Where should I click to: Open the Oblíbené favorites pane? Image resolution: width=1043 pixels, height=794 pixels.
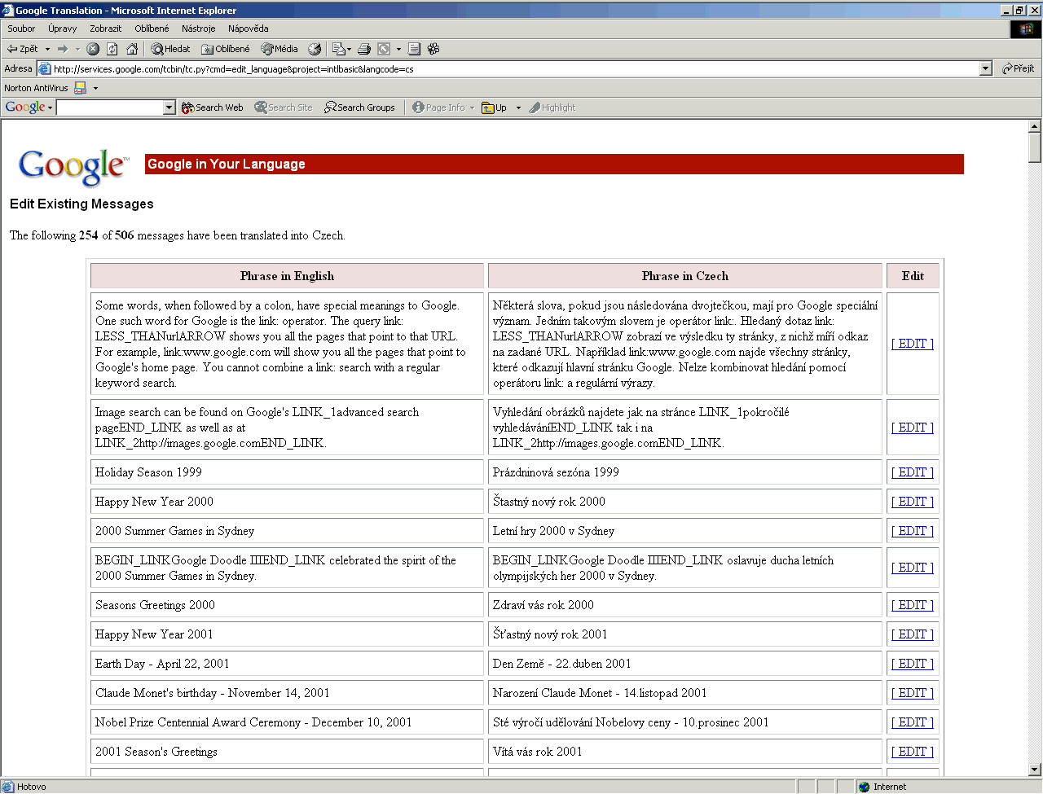click(x=226, y=49)
